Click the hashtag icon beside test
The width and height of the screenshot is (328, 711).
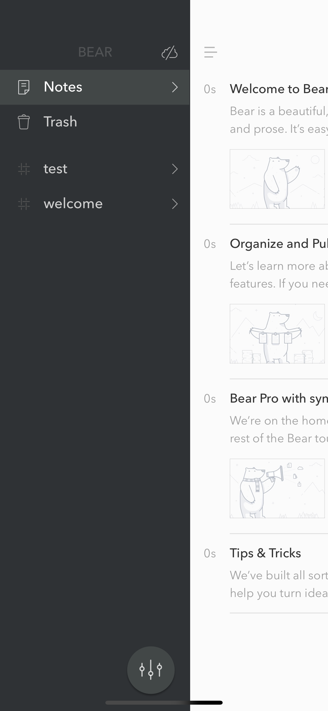point(24,169)
